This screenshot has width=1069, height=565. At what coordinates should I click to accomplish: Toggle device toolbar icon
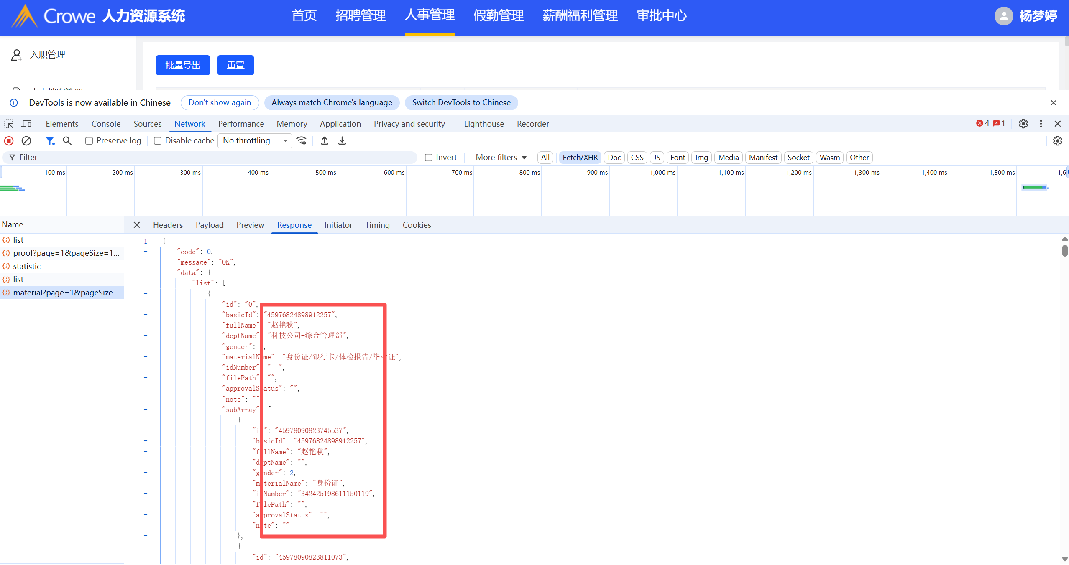(x=26, y=124)
